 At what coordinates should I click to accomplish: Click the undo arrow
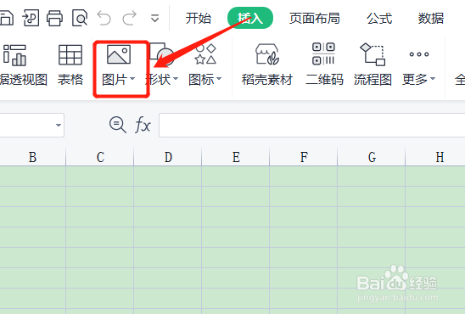point(104,18)
